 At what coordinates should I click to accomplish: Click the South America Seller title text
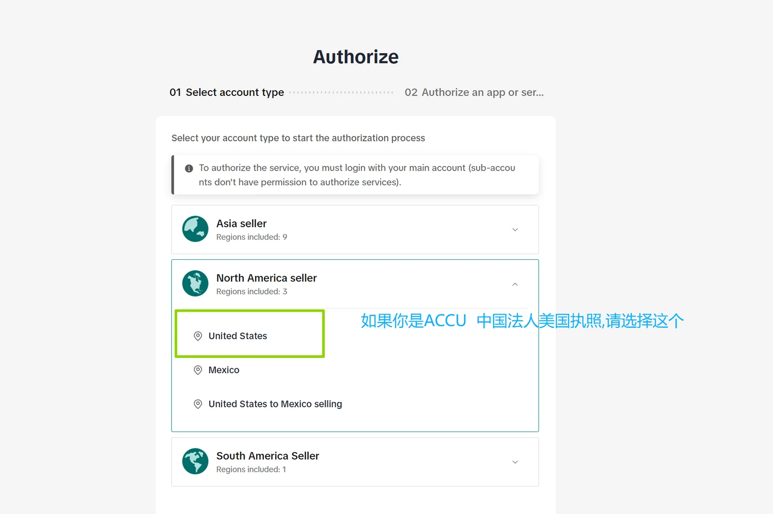[x=267, y=456]
